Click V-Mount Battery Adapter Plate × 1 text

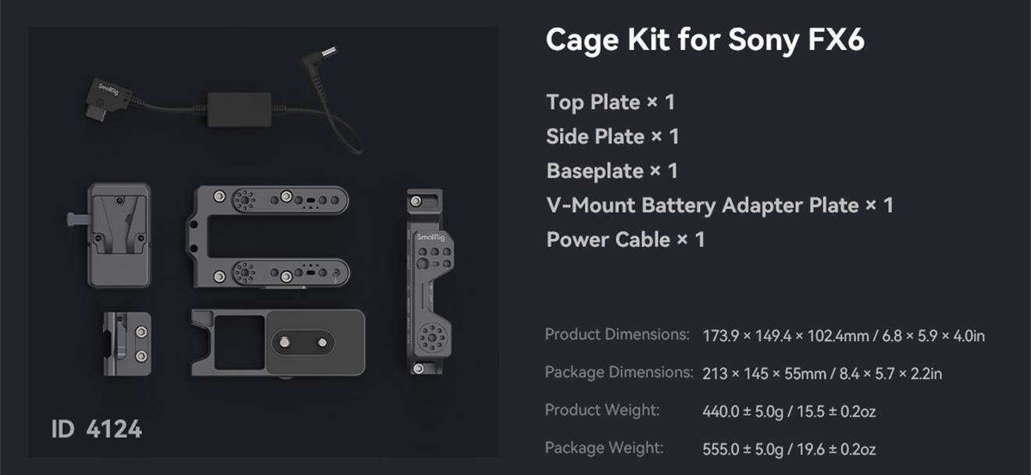click(x=719, y=205)
